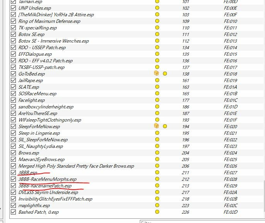Screen dimensions: 265x223
Task: Click yellow flag icon for InvisibilityGlitchEyesFixEFFPatch.esp
Action: click(157, 199)
